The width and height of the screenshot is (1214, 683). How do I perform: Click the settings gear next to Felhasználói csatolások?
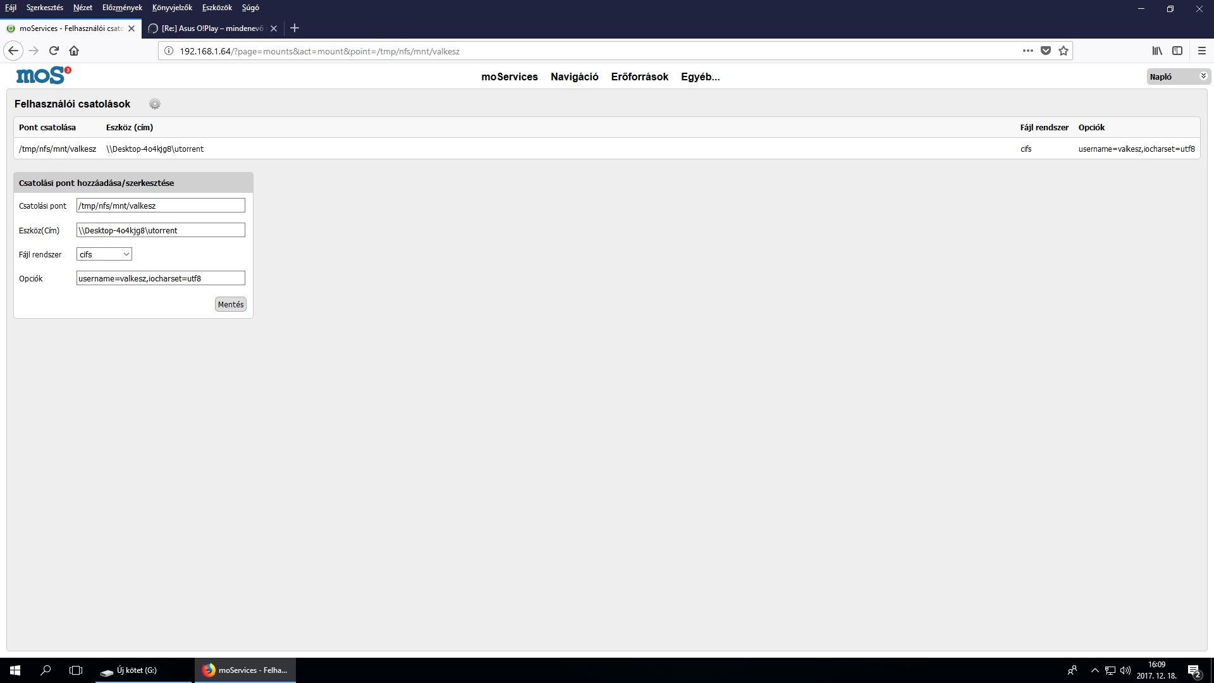(155, 104)
